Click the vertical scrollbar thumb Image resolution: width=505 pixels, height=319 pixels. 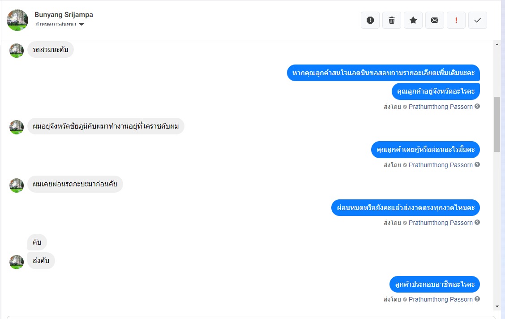click(497, 124)
